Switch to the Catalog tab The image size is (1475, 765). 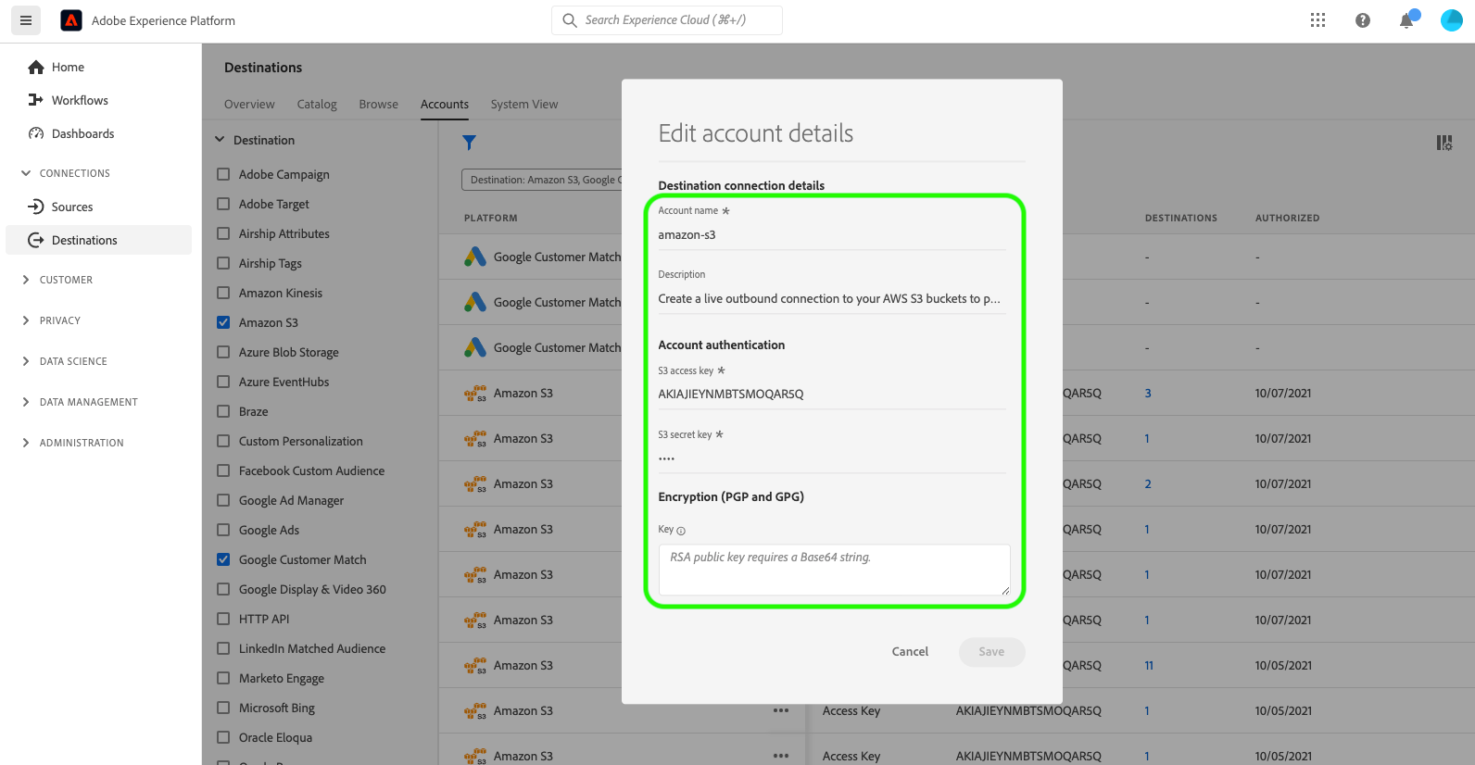(x=317, y=105)
